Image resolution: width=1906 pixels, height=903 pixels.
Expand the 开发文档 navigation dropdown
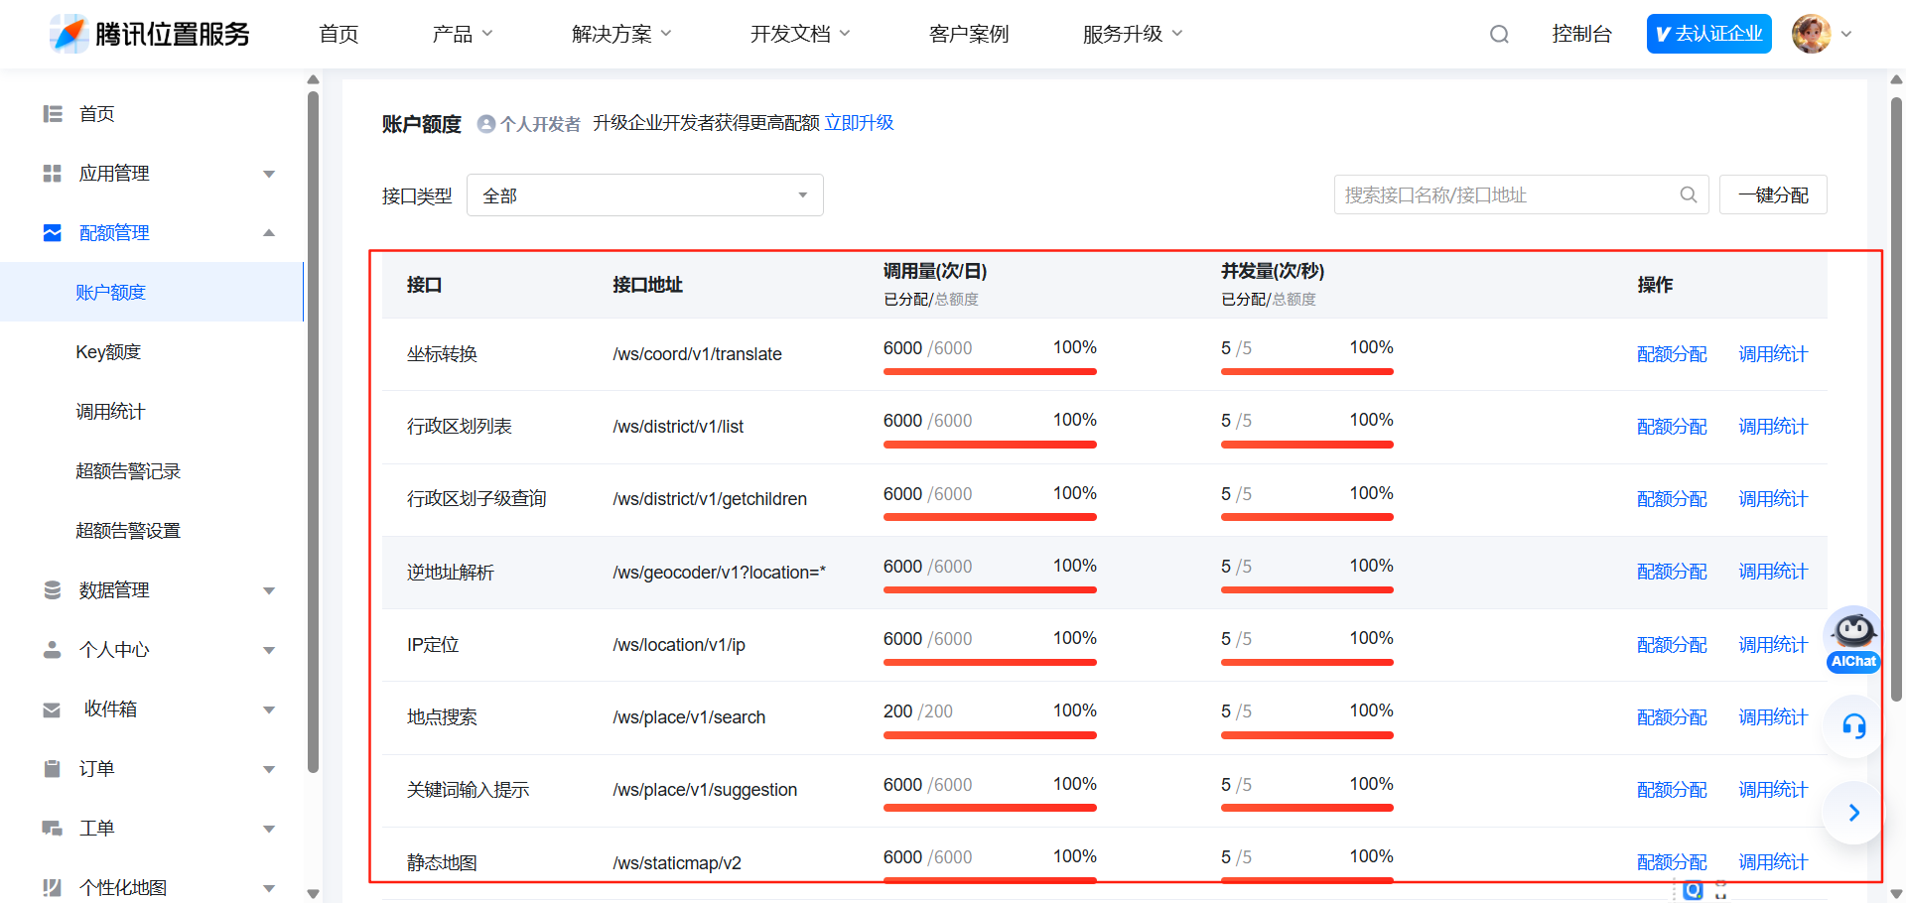click(x=801, y=34)
